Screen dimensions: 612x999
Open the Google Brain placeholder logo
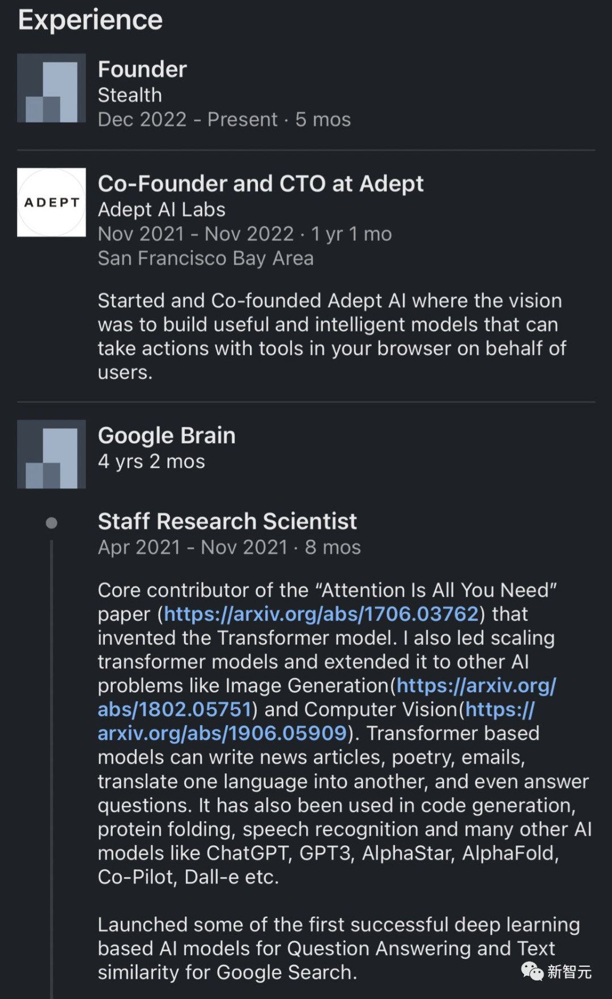pyautogui.click(x=52, y=454)
